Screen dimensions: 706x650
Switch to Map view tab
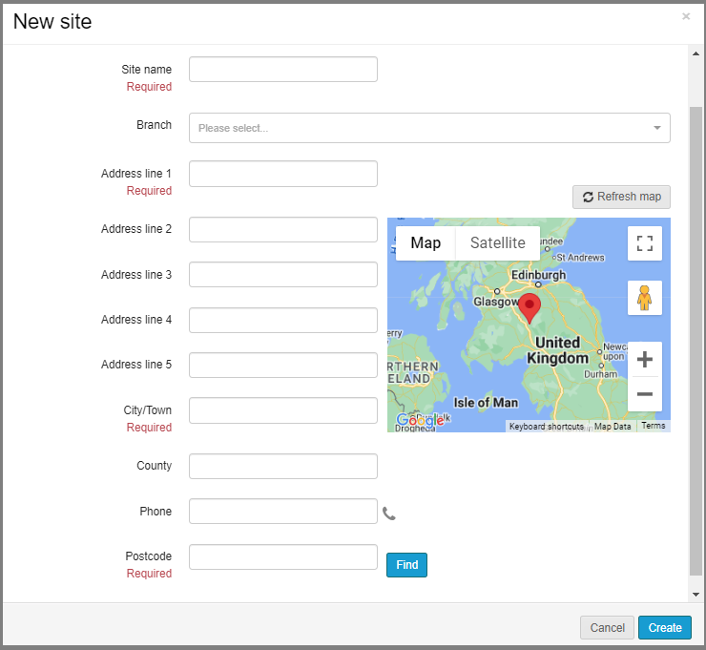click(426, 243)
